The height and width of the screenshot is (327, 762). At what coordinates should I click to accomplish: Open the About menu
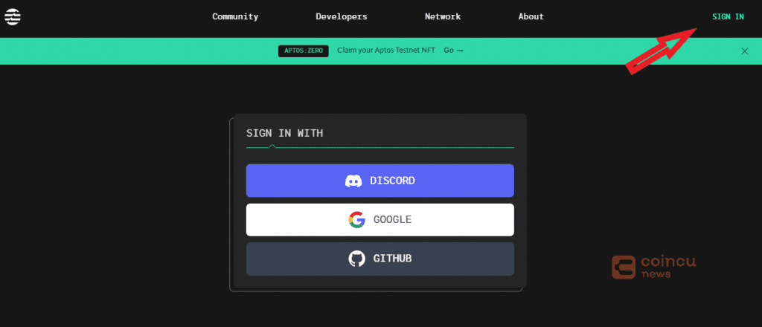tap(531, 16)
